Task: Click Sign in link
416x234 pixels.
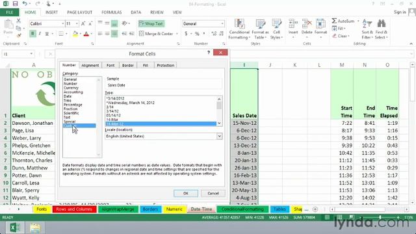Action: [400, 12]
